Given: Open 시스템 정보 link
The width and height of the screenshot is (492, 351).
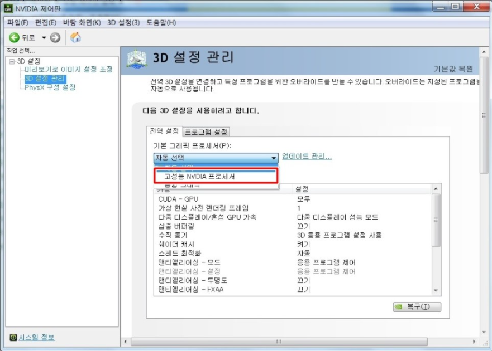Looking at the screenshot, I should (36, 337).
